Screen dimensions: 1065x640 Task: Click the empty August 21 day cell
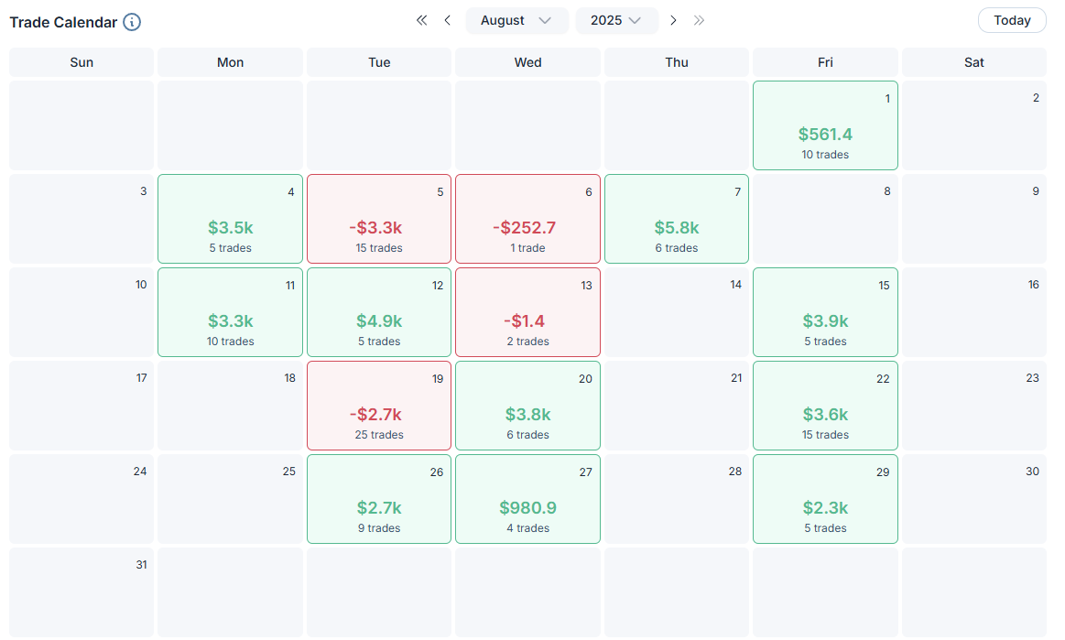(677, 406)
